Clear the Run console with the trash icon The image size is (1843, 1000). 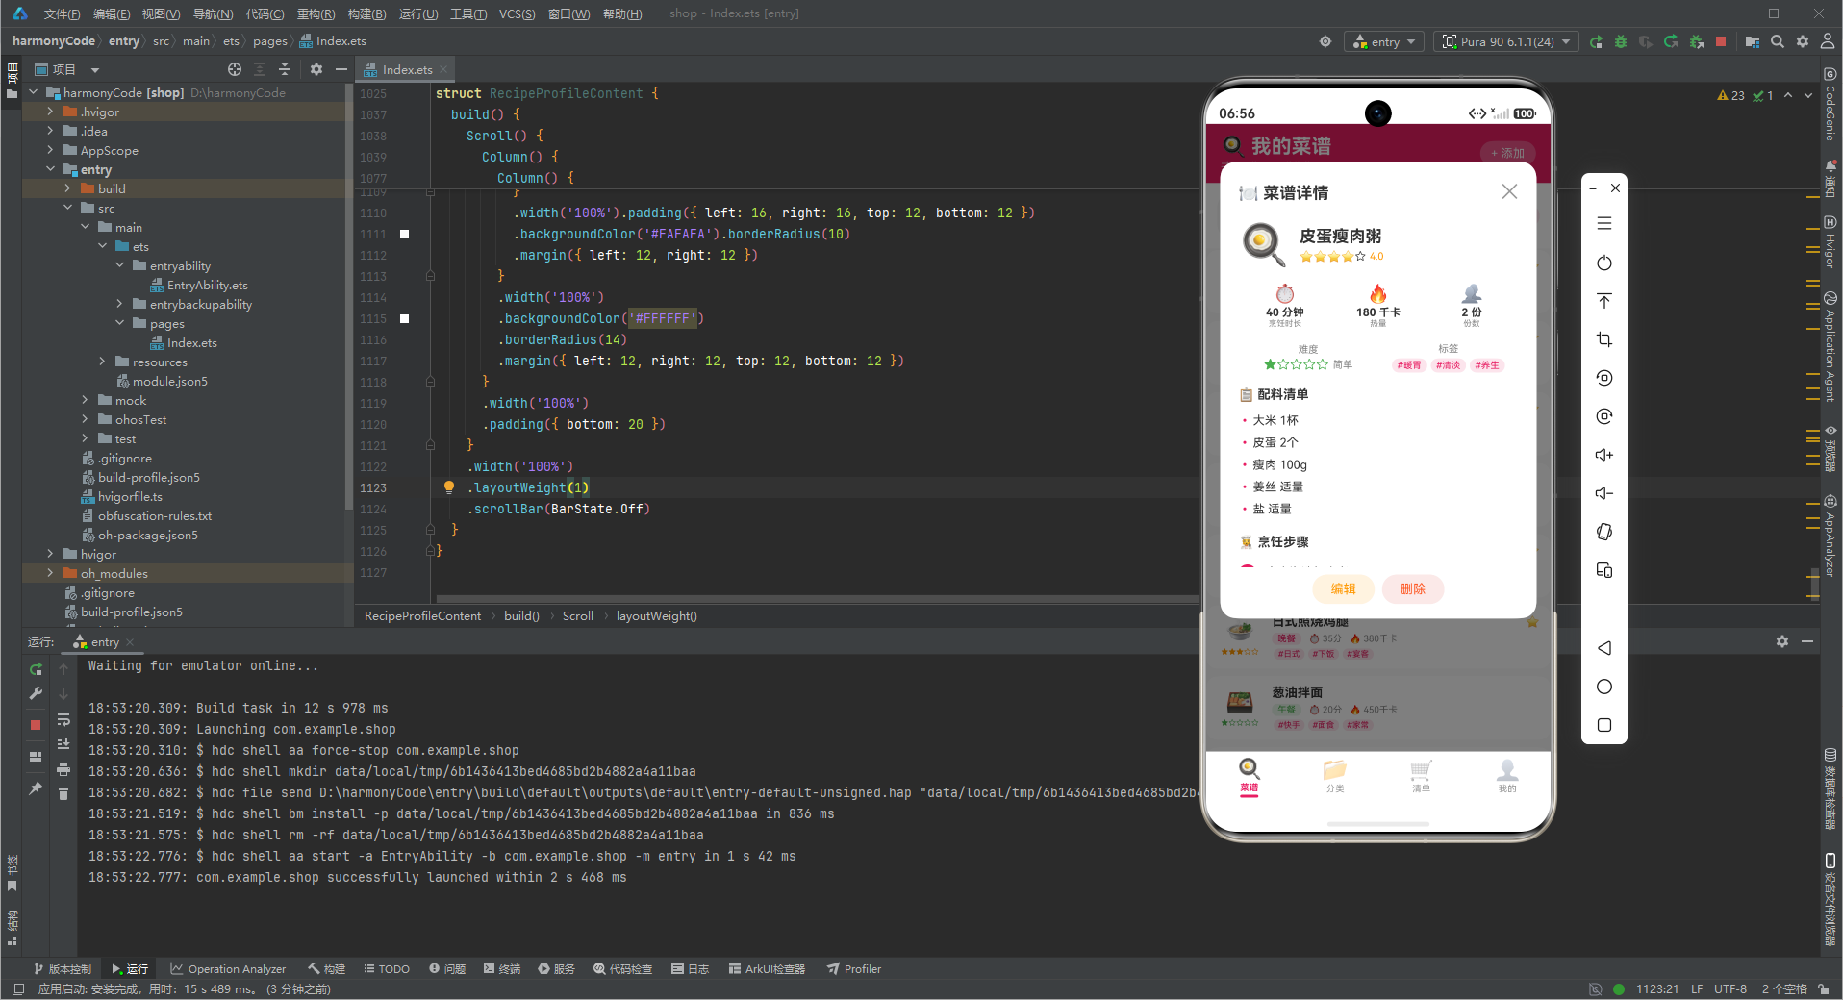click(63, 793)
